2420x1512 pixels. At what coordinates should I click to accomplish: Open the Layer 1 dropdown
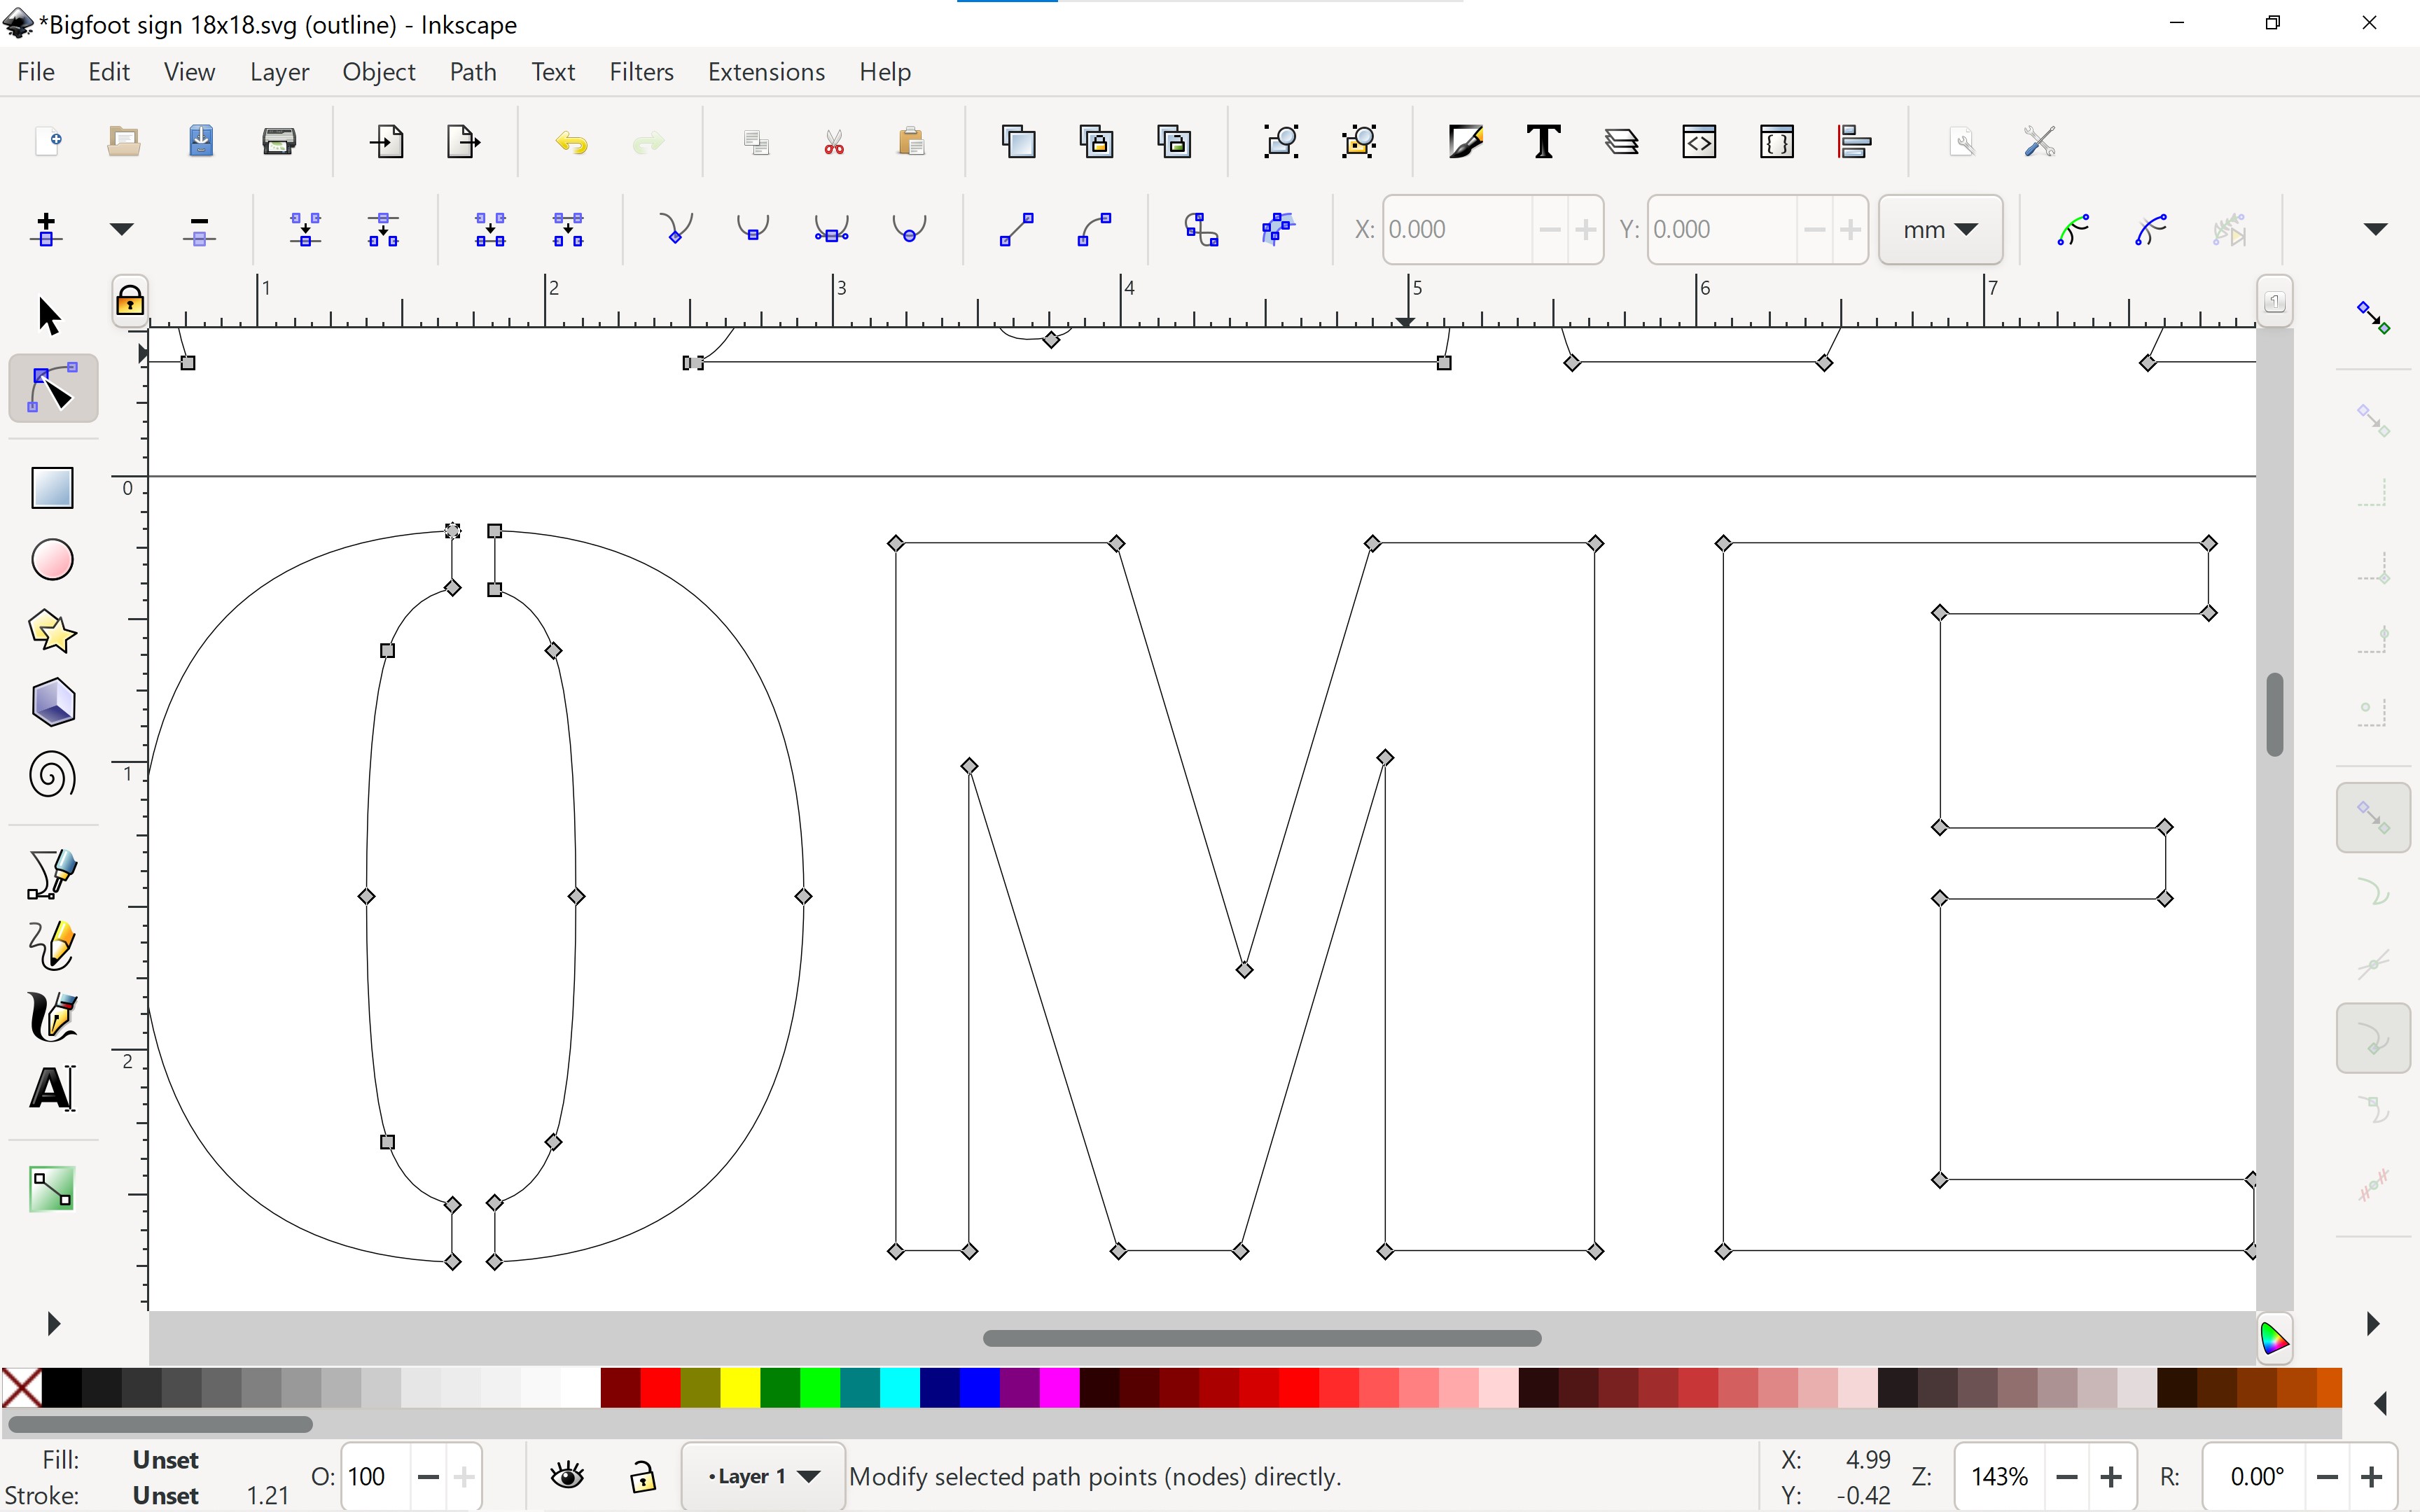[x=764, y=1476]
